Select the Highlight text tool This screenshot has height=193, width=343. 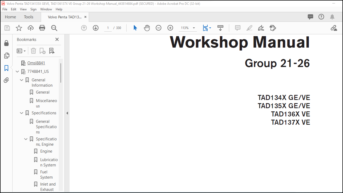pos(249,28)
